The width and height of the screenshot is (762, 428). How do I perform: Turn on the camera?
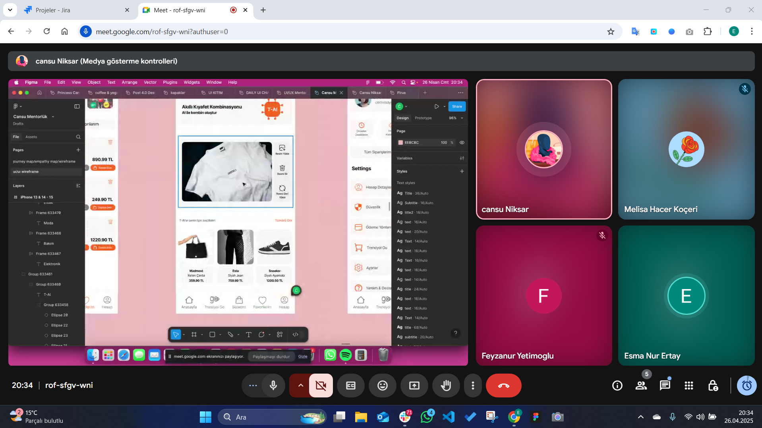321,385
